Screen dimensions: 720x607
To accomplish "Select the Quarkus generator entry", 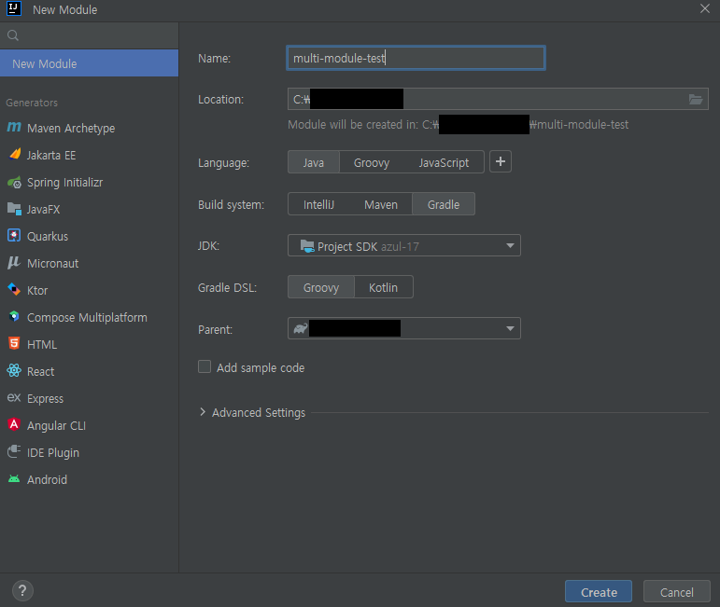I will pos(89,236).
